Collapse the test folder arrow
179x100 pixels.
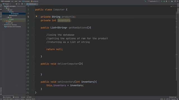pos(6,17)
